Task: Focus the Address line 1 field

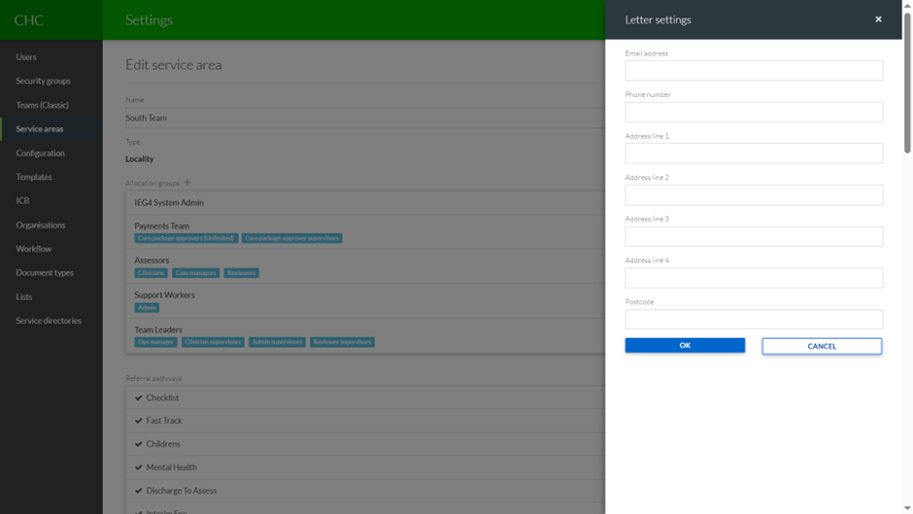Action: coord(754,154)
